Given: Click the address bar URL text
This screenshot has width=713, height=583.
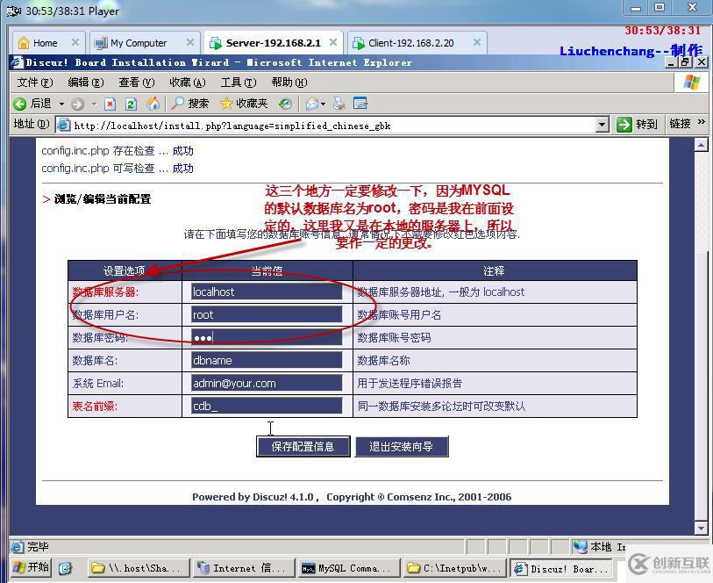Looking at the screenshot, I should (x=232, y=126).
